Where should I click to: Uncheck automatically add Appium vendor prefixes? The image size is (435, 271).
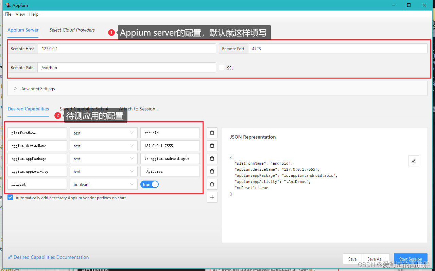pyautogui.click(x=10, y=197)
